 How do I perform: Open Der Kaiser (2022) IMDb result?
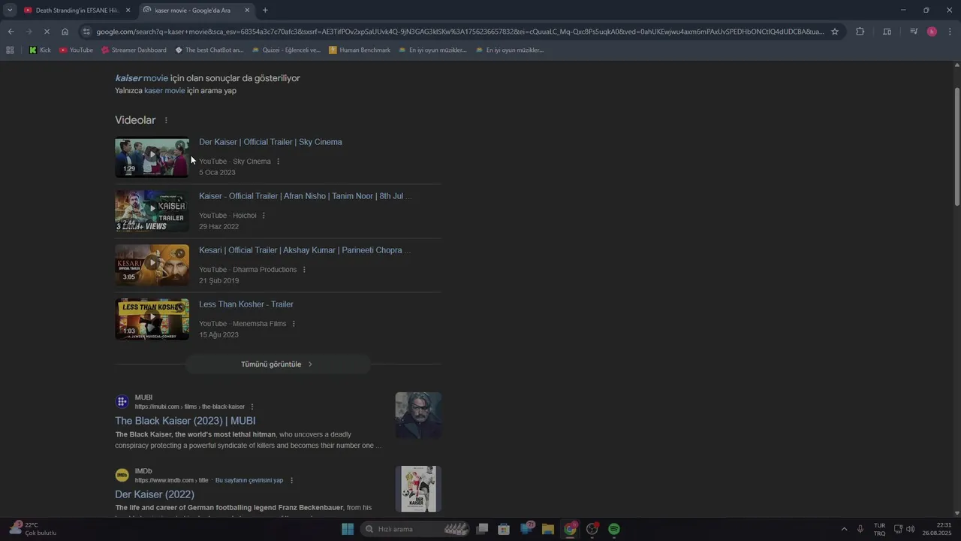pyautogui.click(x=155, y=494)
